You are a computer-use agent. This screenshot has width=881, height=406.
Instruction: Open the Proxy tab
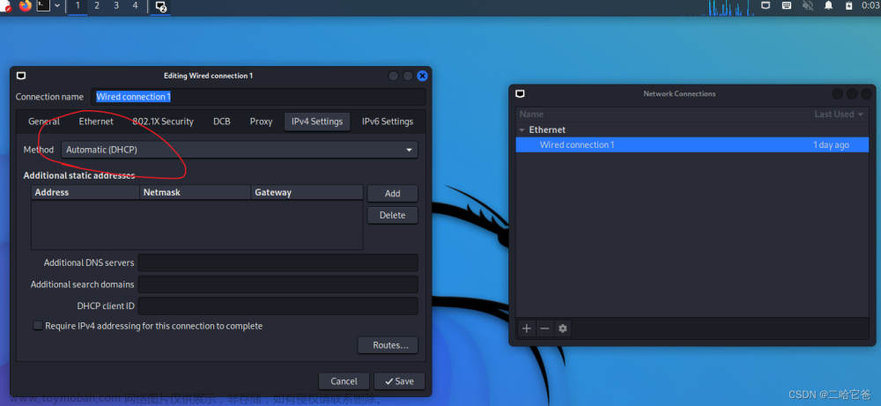click(262, 122)
